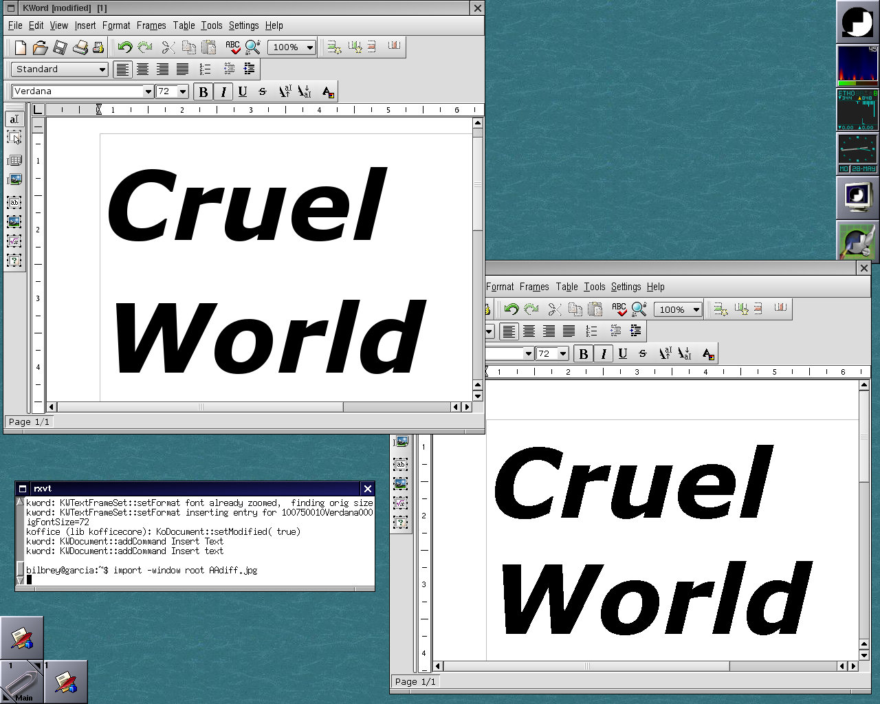
Task: Select the text editing mode tool
Action: point(14,119)
